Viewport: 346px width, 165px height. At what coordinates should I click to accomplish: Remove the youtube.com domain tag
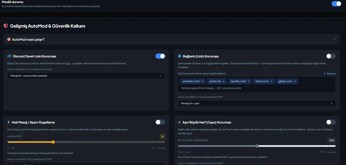(202, 81)
